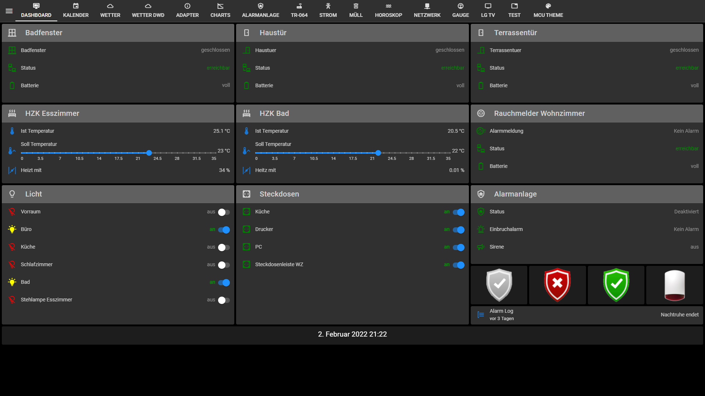Click the red shield with cross button

pyautogui.click(x=557, y=285)
